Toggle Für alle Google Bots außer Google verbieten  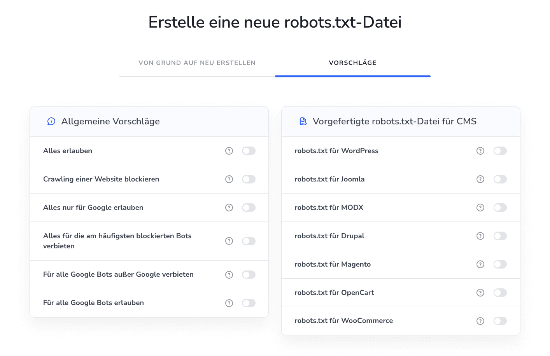249,275
